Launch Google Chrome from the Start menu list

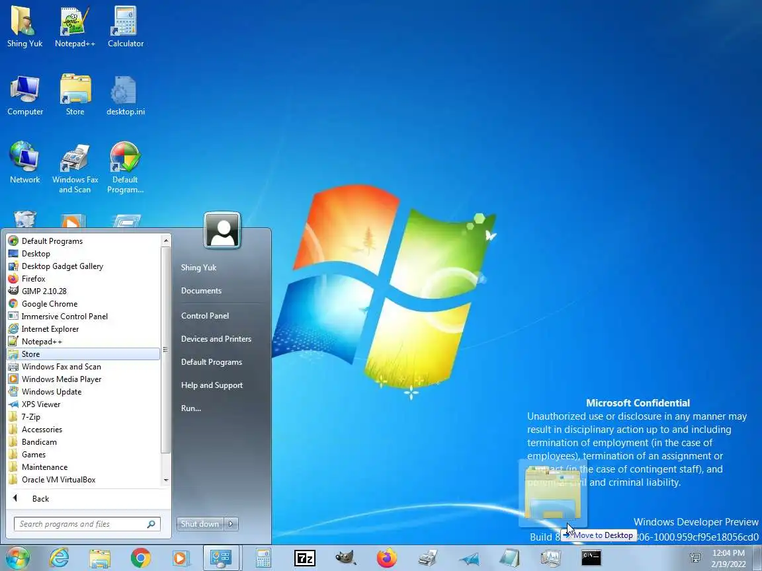(83, 304)
